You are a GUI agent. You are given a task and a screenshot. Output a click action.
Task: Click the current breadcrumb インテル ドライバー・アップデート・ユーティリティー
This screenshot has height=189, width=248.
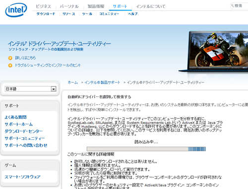point(165,83)
